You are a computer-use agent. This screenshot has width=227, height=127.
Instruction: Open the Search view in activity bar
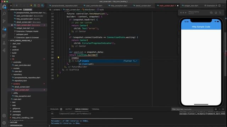pos(4,14)
